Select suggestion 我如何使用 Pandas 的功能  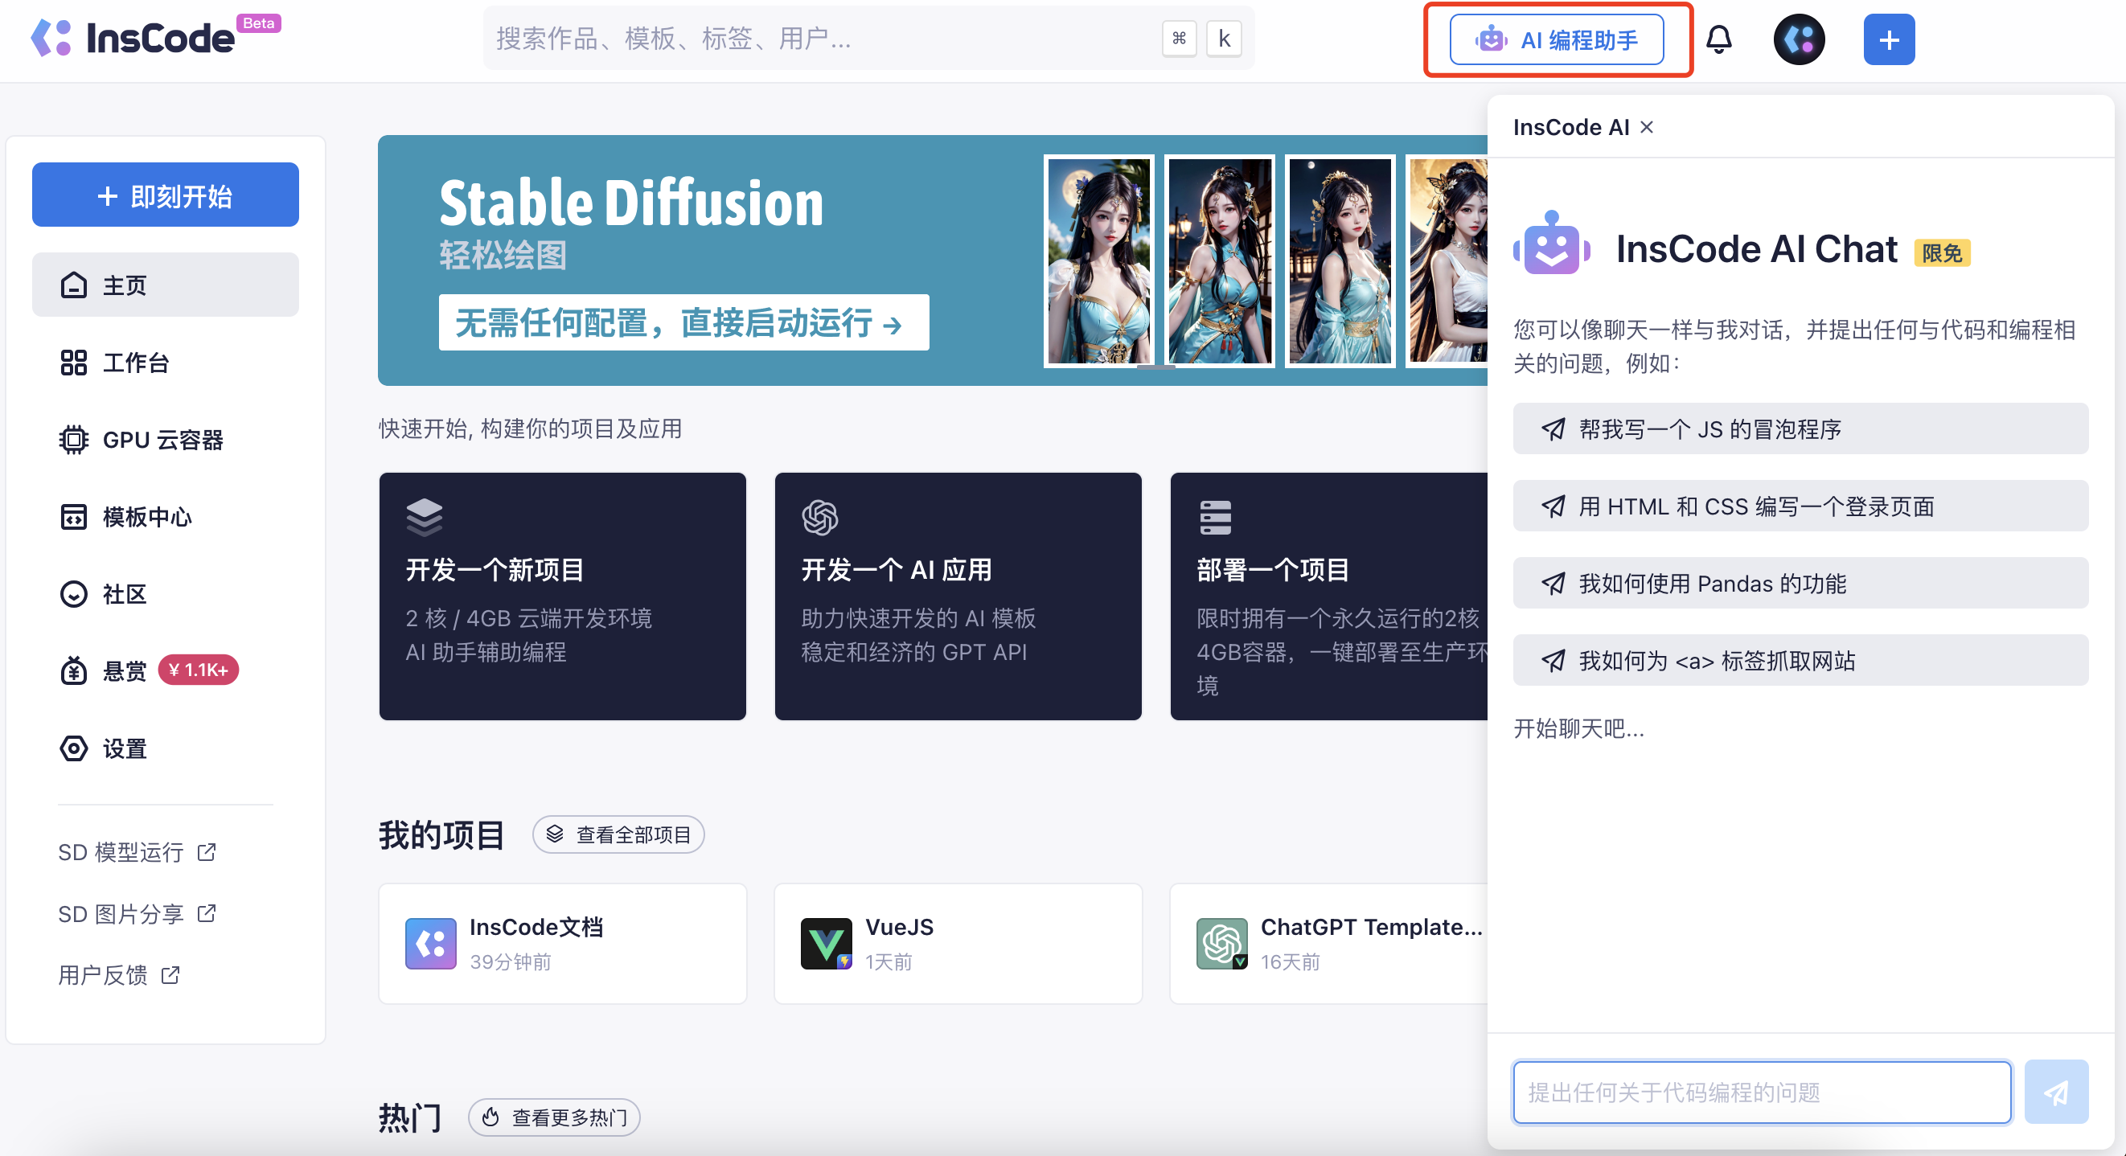(1800, 584)
